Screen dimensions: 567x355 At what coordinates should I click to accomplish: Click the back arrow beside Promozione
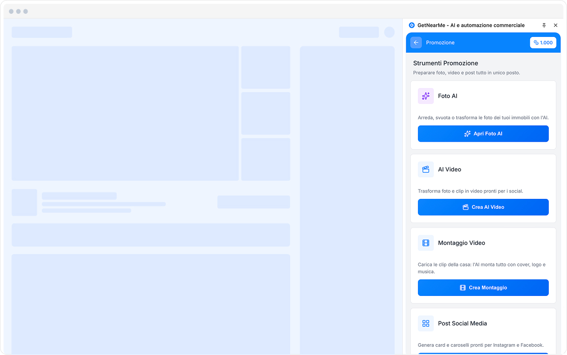pyautogui.click(x=416, y=43)
